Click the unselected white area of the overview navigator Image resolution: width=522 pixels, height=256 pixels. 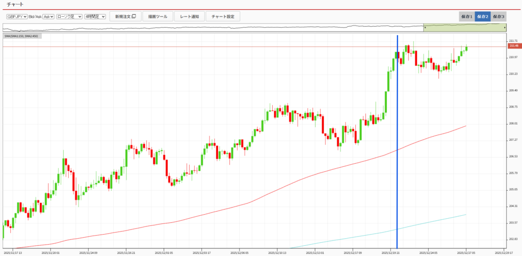[204, 28]
